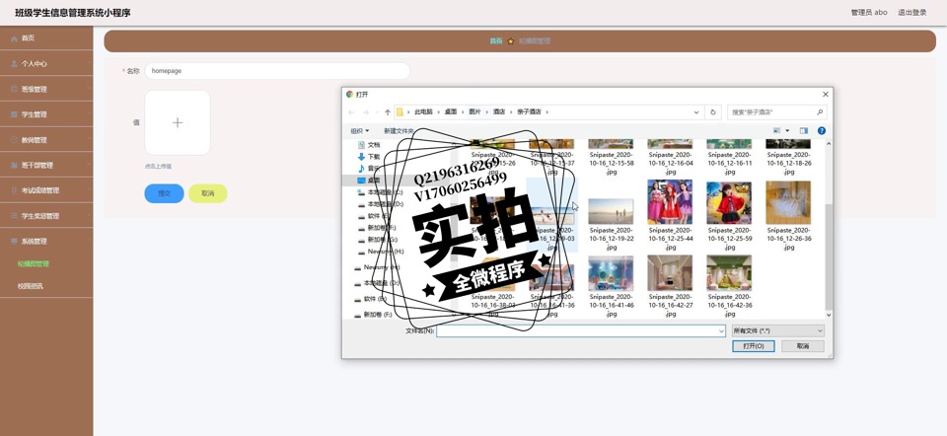Open the 组织 dropdown menu

(x=359, y=131)
